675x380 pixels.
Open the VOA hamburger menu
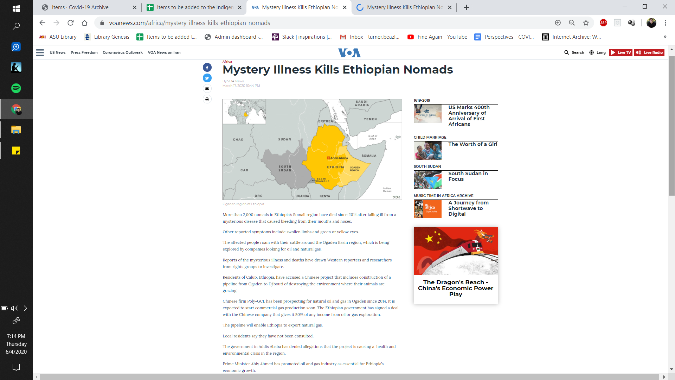40,52
